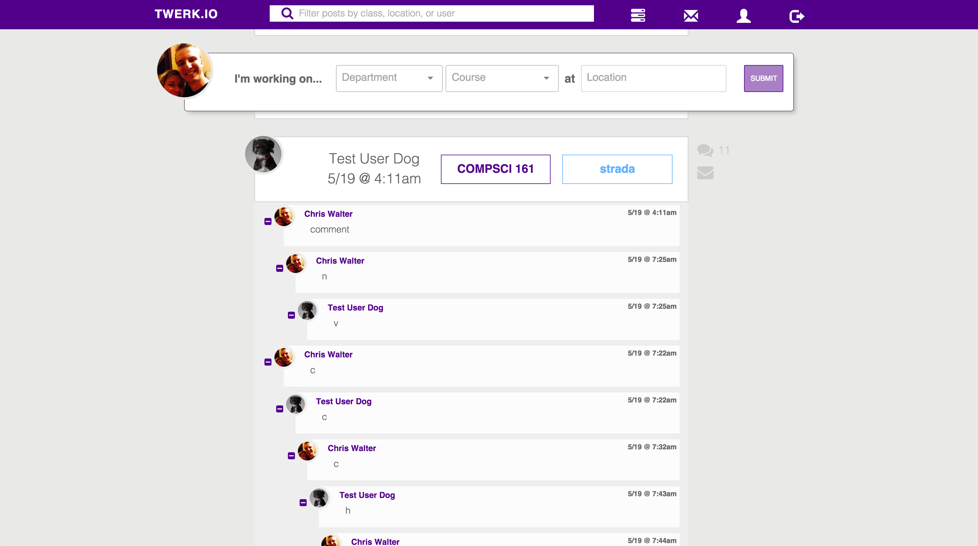
Task: Collapse Test User Dog's 'v' reply
Action: [291, 315]
